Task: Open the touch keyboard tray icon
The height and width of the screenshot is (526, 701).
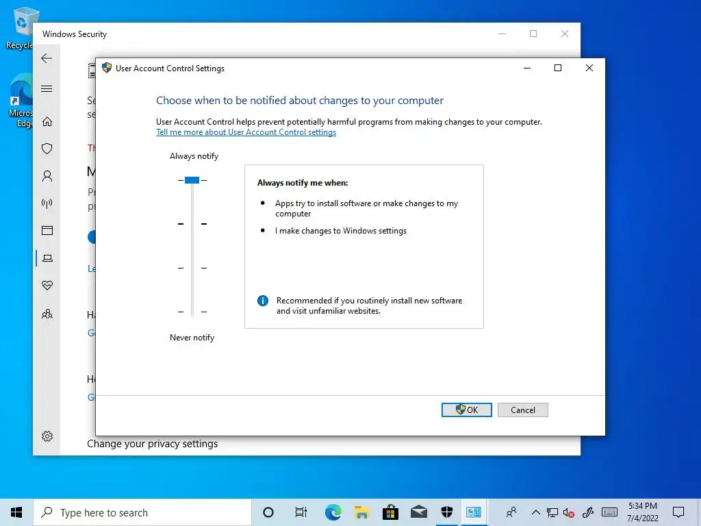Action: [x=609, y=512]
